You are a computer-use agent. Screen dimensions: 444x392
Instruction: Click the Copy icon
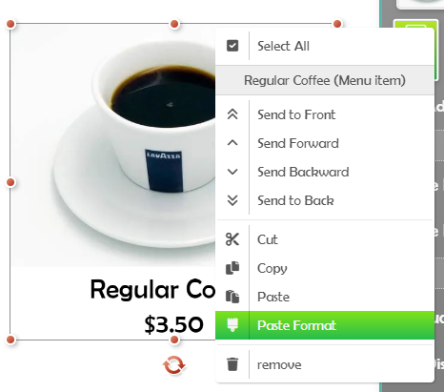pyautogui.click(x=232, y=268)
